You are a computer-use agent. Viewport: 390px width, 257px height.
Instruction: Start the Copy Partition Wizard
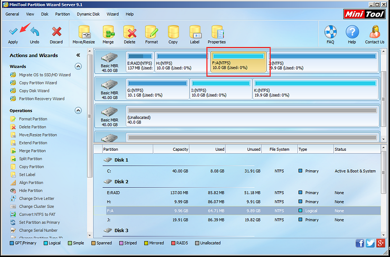(x=34, y=83)
